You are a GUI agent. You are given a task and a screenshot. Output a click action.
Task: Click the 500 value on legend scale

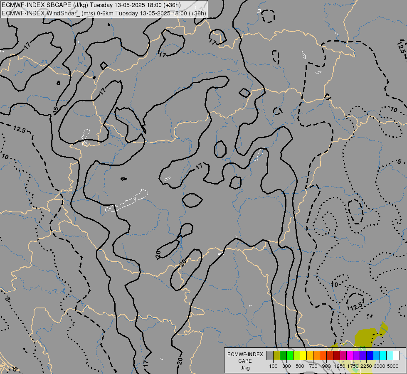pyautogui.click(x=300, y=366)
